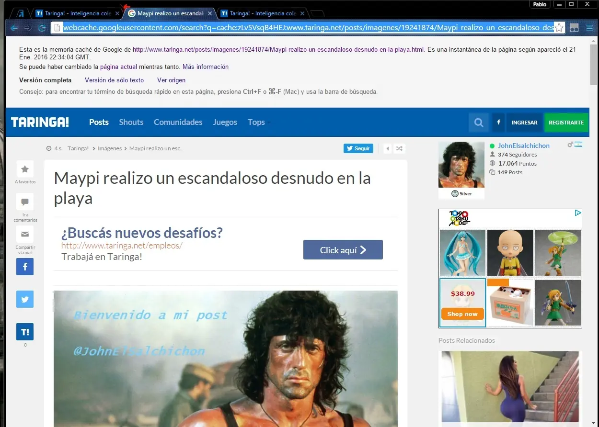Click the TARINGA! logo
Image resolution: width=599 pixels, height=427 pixels.
pos(40,122)
